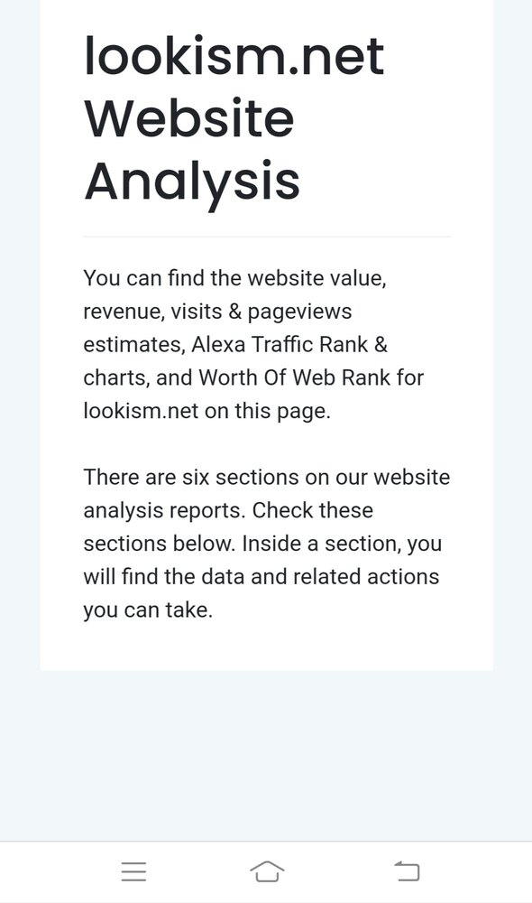Click the 'Alexa Traffic Rank' text
The image size is (532, 903).
pos(280,344)
